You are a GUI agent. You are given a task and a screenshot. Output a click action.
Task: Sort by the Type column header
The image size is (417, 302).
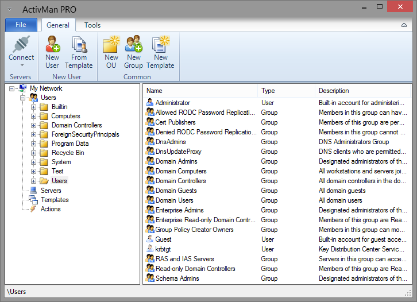(x=287, y=91)
